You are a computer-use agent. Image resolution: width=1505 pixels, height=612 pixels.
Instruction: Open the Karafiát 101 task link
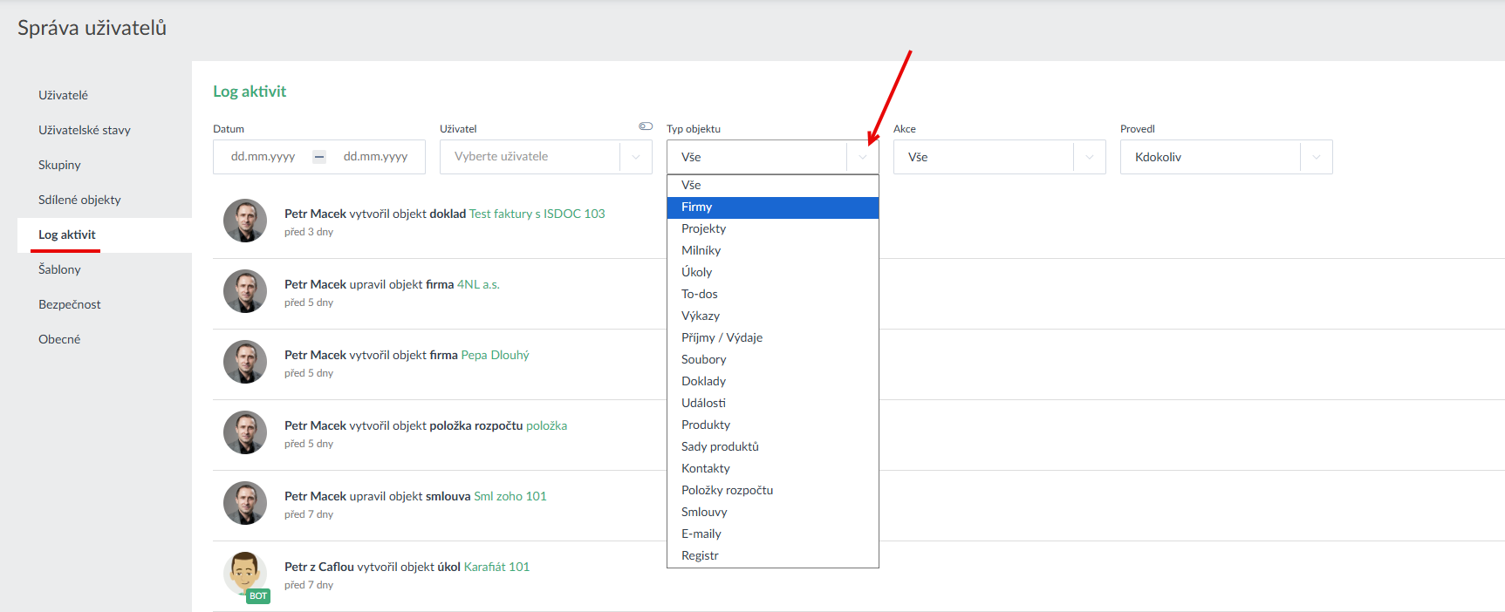[x=496, y=567]
